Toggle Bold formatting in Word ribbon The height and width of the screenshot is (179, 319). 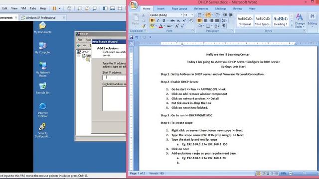point(152,20)
